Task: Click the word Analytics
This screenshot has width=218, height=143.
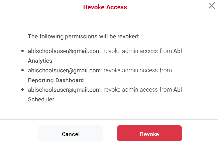Action: [40, 61]
